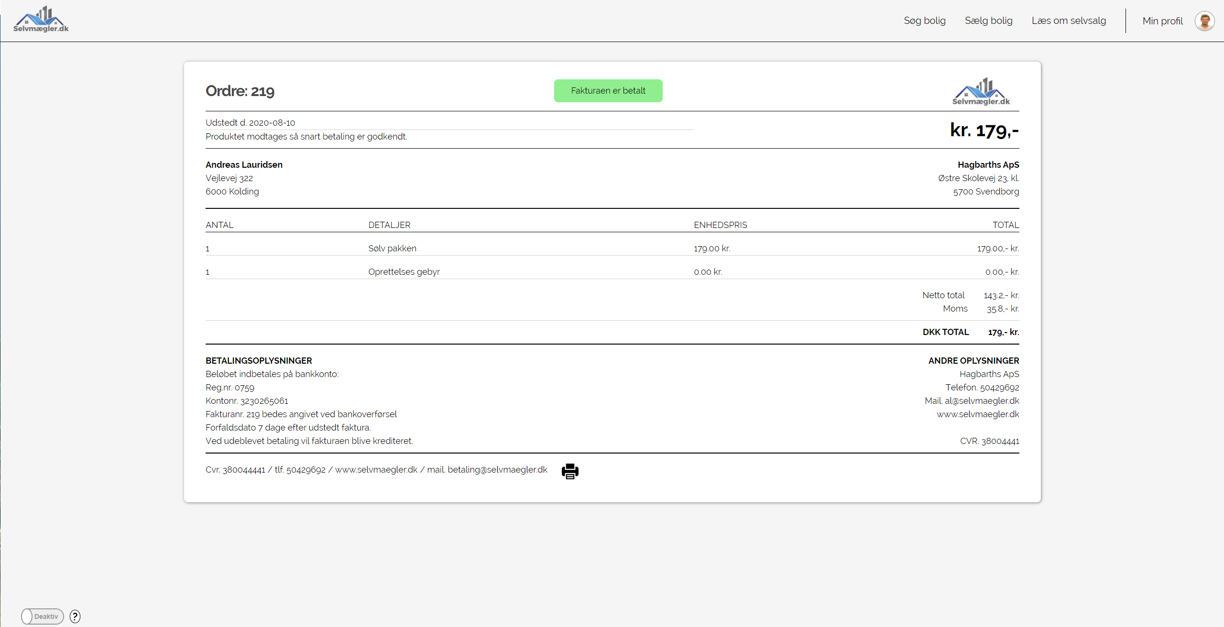The width and height of the screenshot is (1224, 627).
Task: Open Læs om selvsalg link
Action: [1069, 21]
